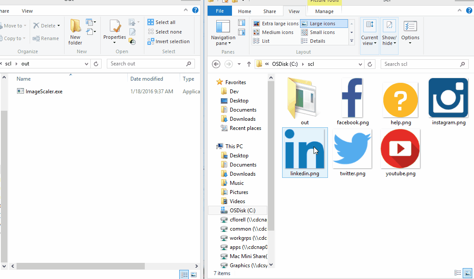Toggle the Details pane icon
Image resolution: width=474 pixels, height=279 pixels.
(x=242, y=32)
